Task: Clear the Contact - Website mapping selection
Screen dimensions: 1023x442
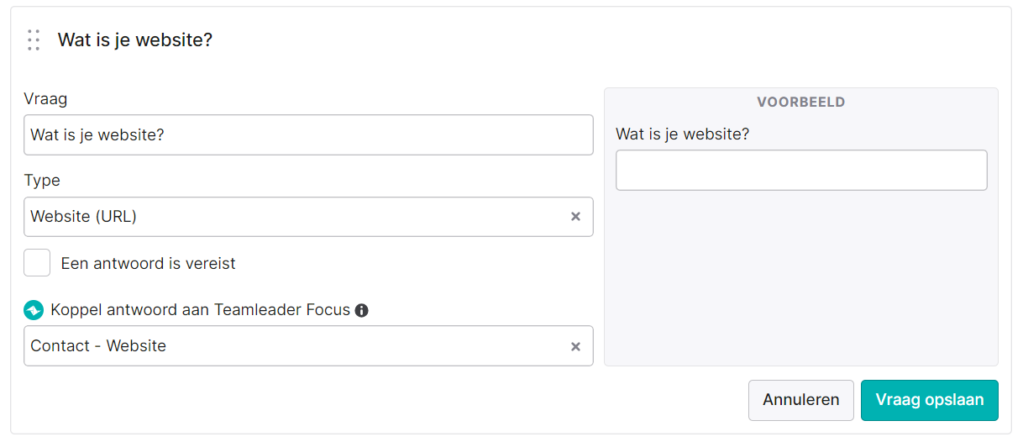Action: pyautogui.click(x=575, y=346)
